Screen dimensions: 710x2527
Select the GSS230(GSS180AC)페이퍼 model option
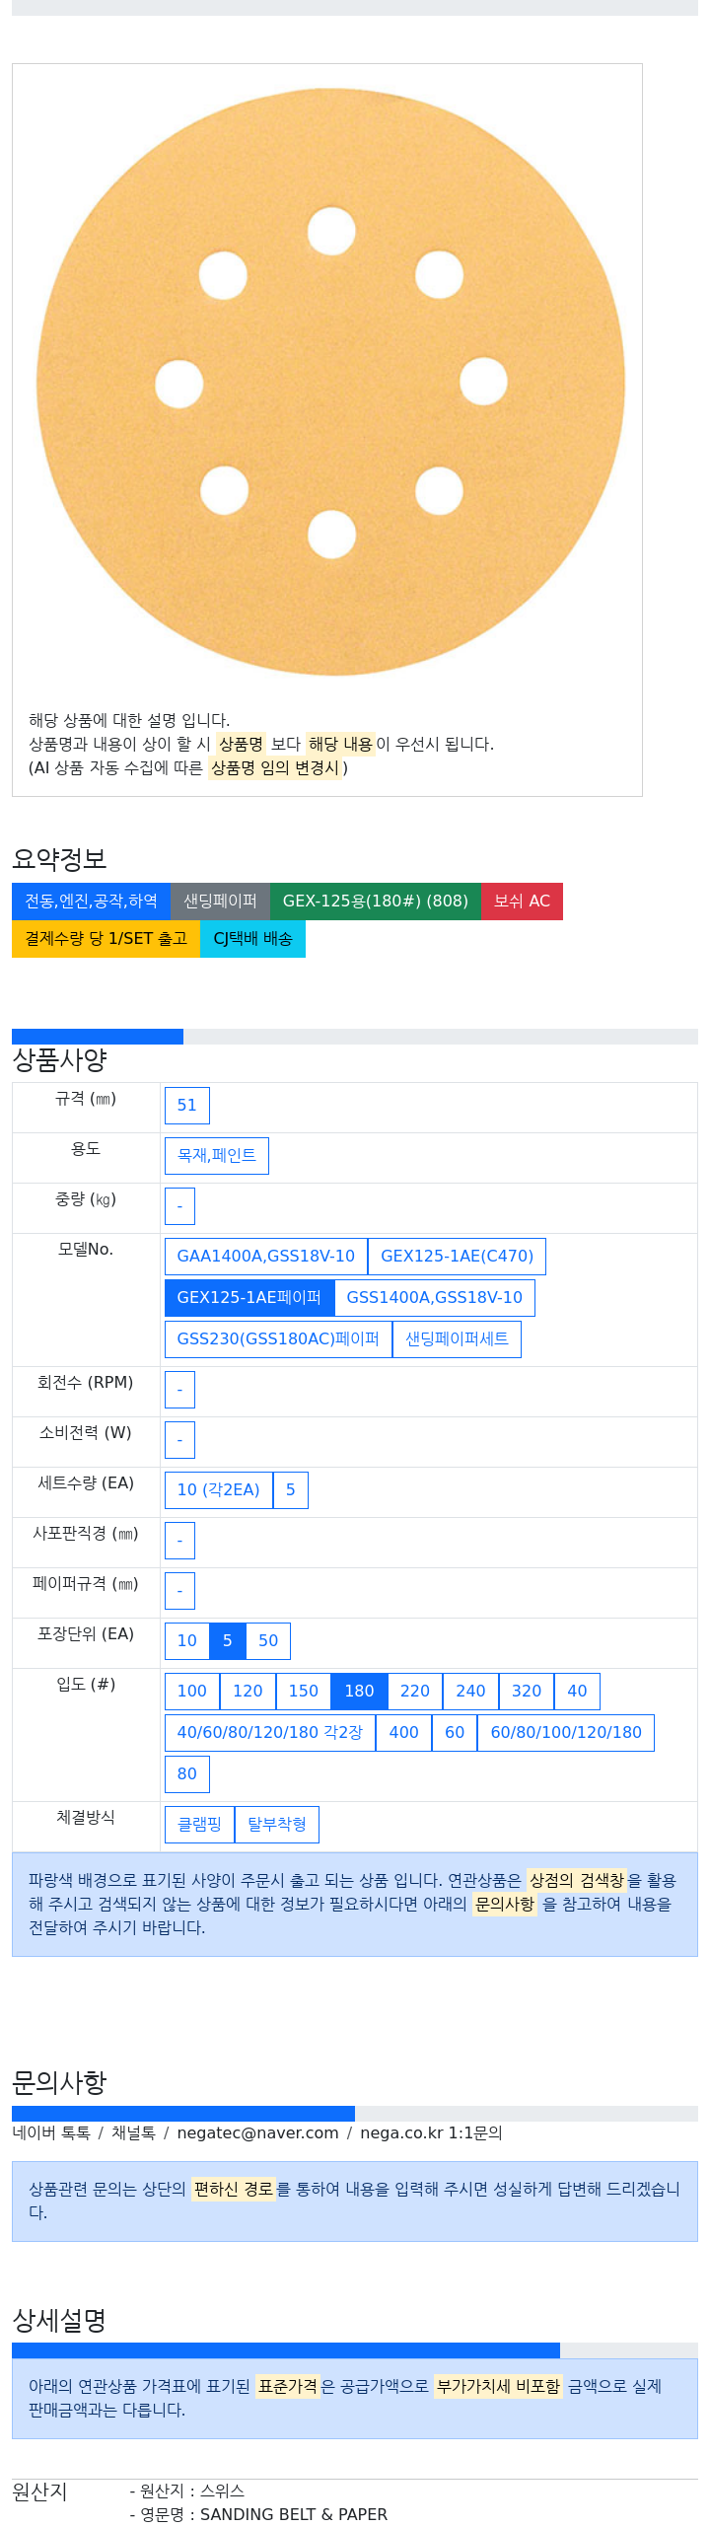click(x=278, y=1339)
